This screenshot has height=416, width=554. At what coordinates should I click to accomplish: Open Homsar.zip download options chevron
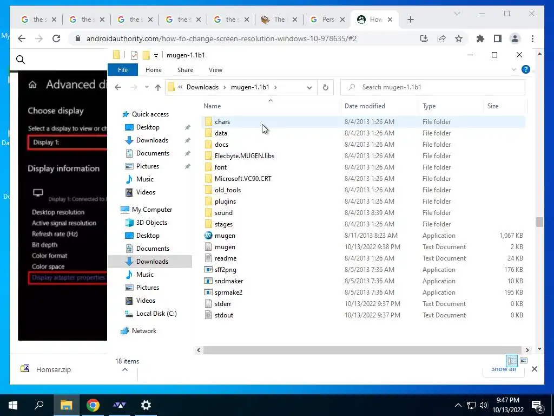point(125,369)
